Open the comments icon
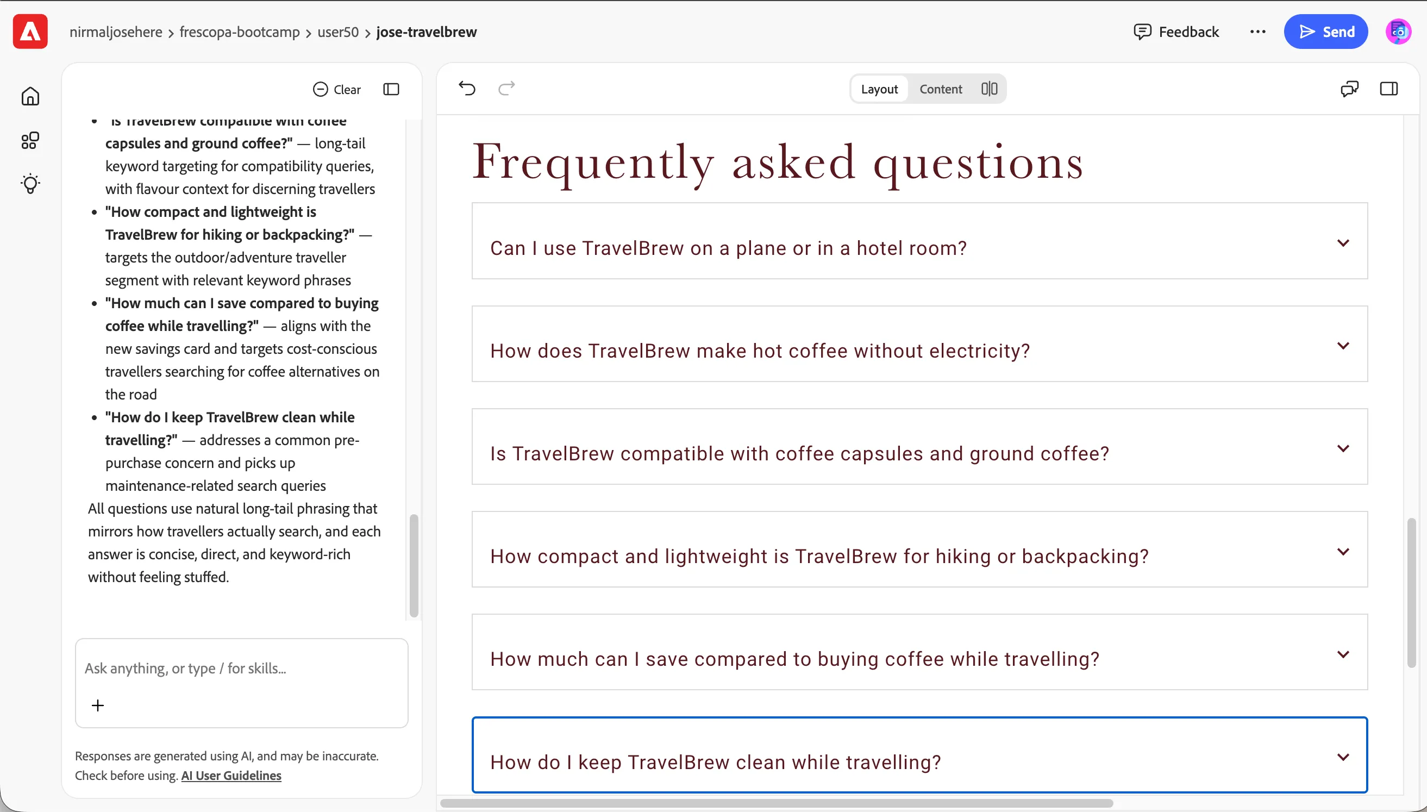This screenshot has width=1427, height=812. [x=1349, y=89]
